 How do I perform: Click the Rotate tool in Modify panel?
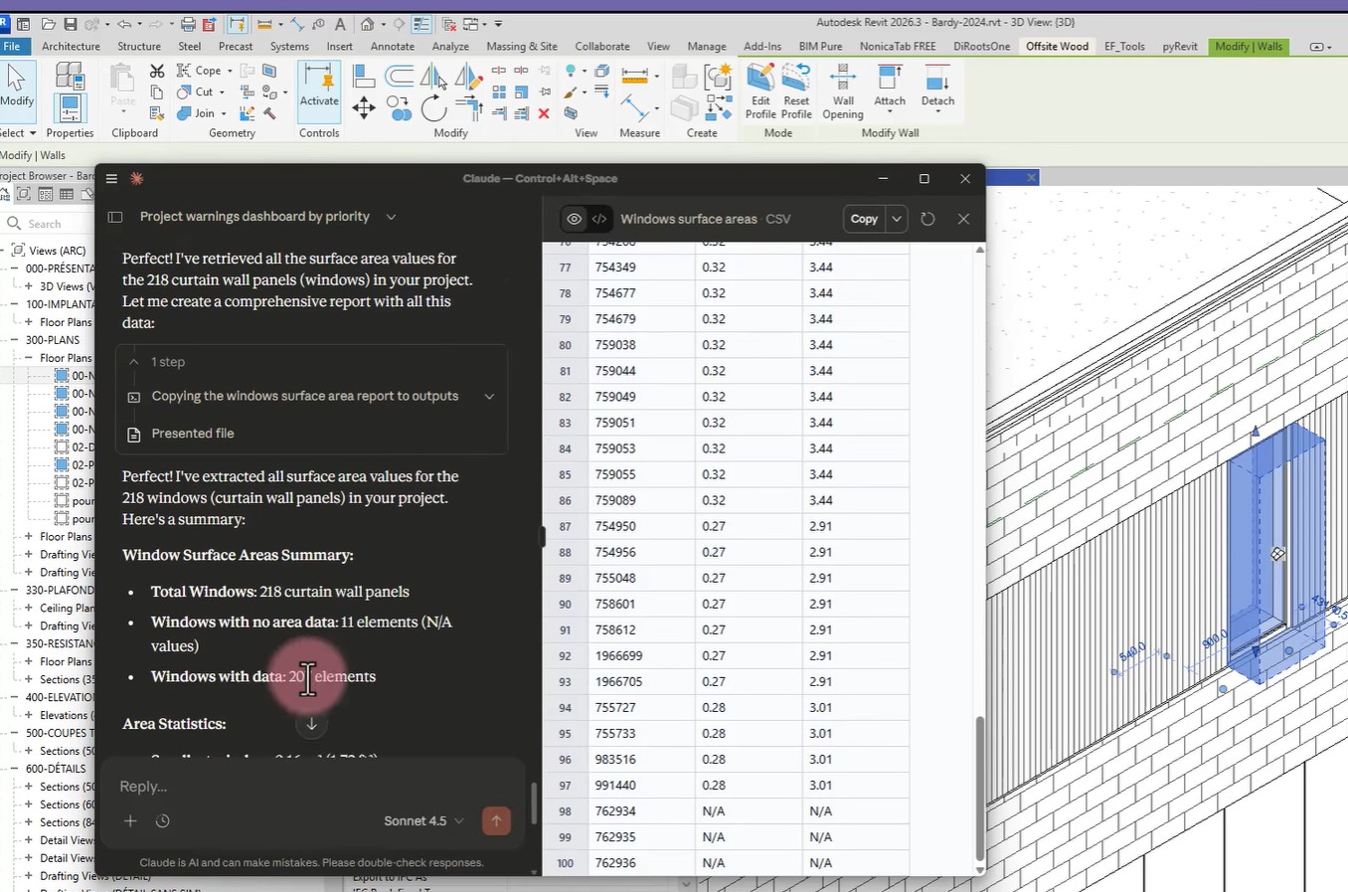(x=433, y=108)
